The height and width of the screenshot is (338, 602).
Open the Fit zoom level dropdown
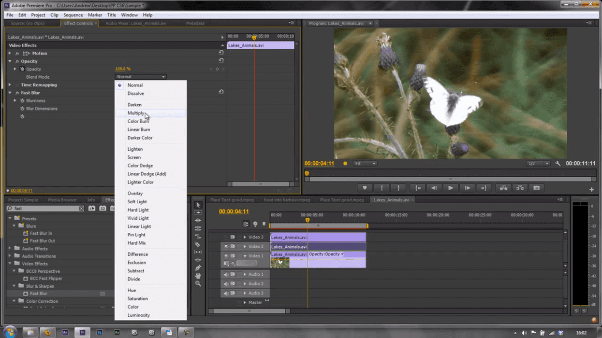365,164
